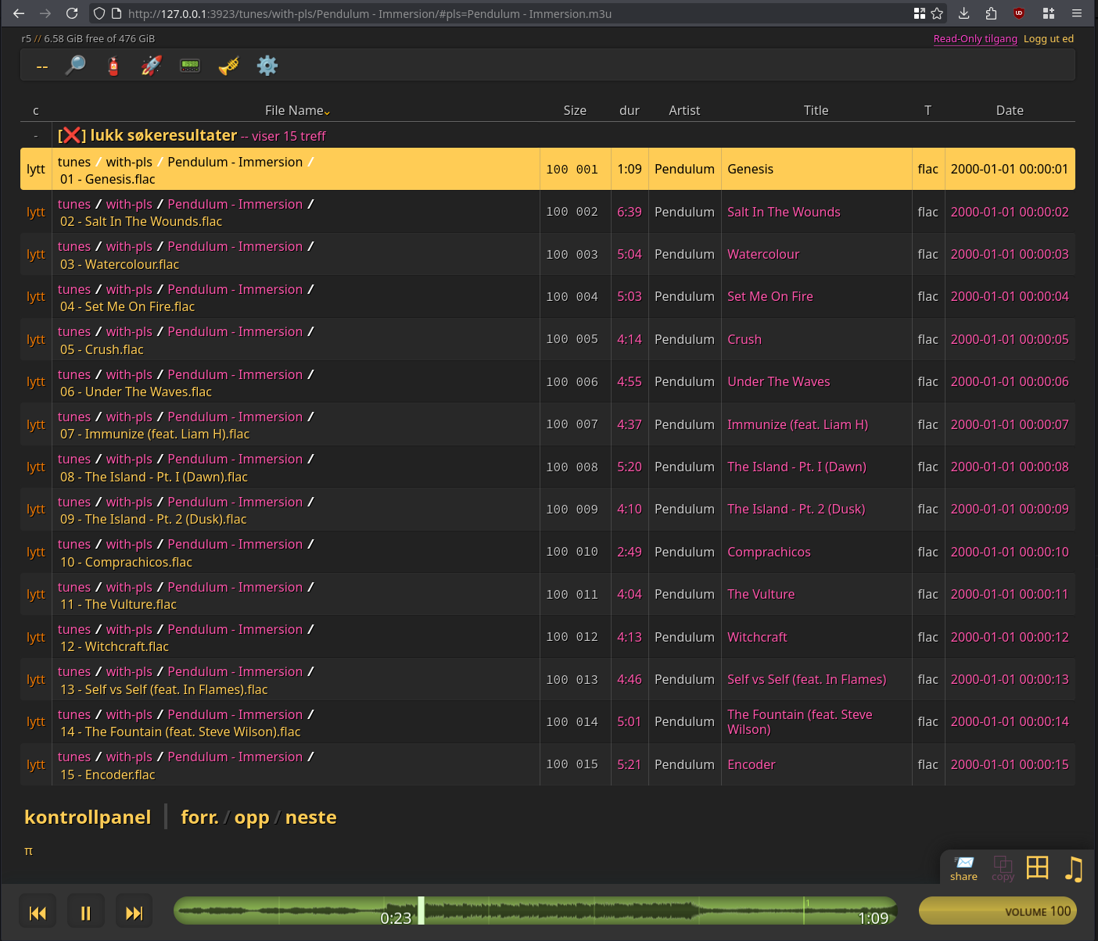This screenshot has width=1098, height=941.
Task: Sort by Size column header
Action: tap(575, 110)
